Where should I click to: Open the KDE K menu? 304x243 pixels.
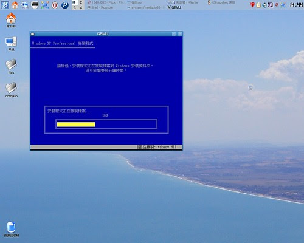(5, 5)
